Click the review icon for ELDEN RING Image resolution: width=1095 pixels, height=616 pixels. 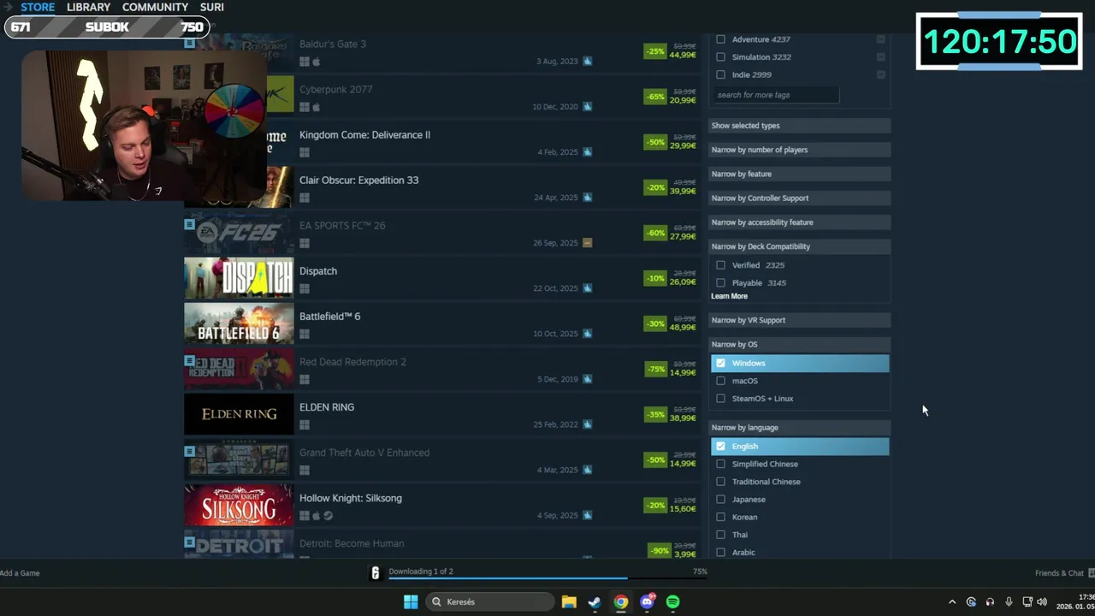click(588, 424)
